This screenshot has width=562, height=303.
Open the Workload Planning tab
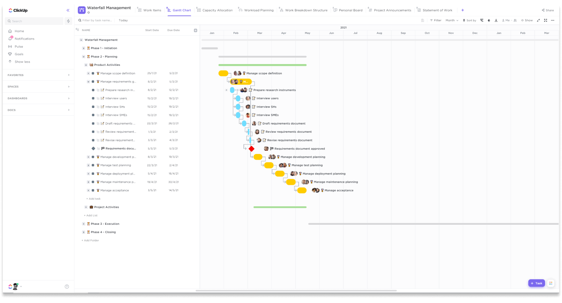point(256,10)
